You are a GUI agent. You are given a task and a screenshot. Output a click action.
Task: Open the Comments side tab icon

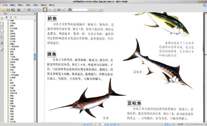tap(2, 37)
